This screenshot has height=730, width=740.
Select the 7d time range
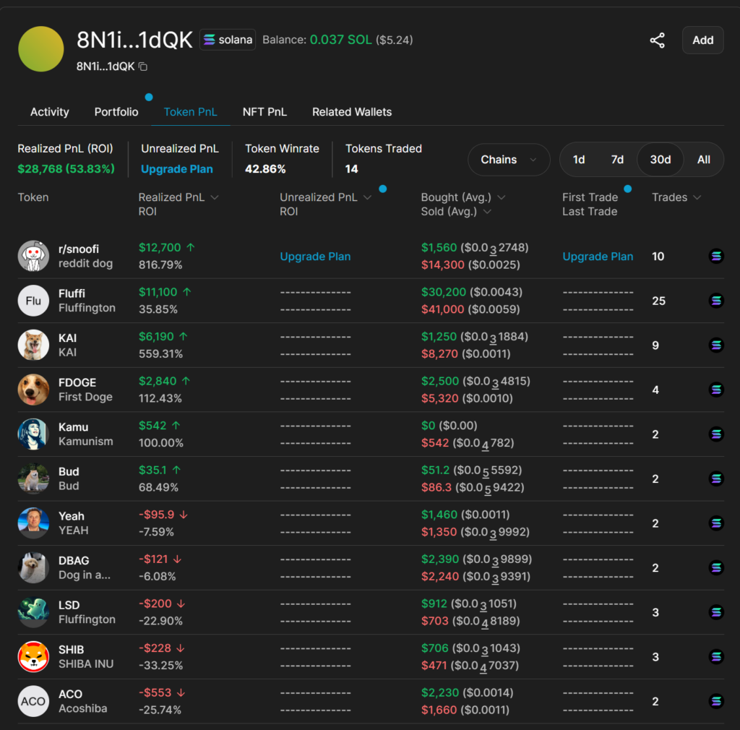coord(617,160)
